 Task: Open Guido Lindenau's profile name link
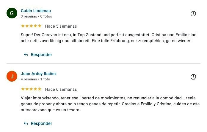[x=36, y=11]
